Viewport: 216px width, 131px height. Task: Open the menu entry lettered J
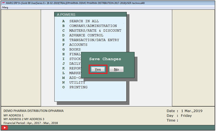coord(72,64)
